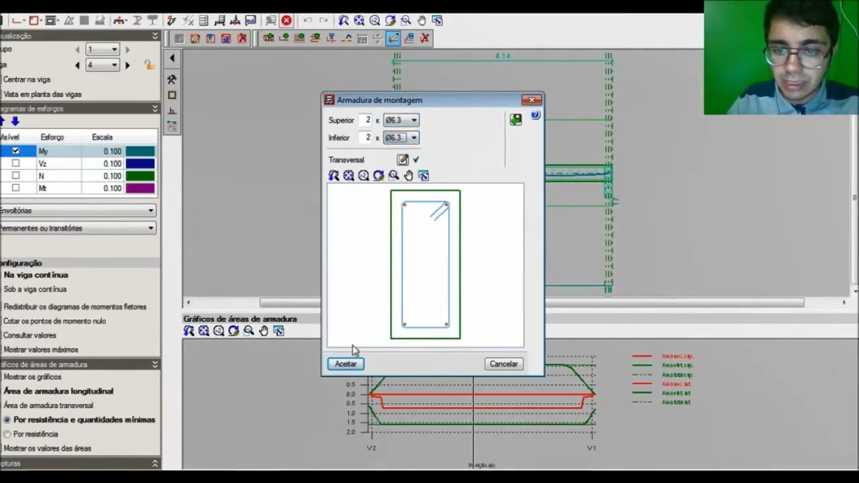Select the hand pan tool in dialog preview toolbar

coord(409,176)
